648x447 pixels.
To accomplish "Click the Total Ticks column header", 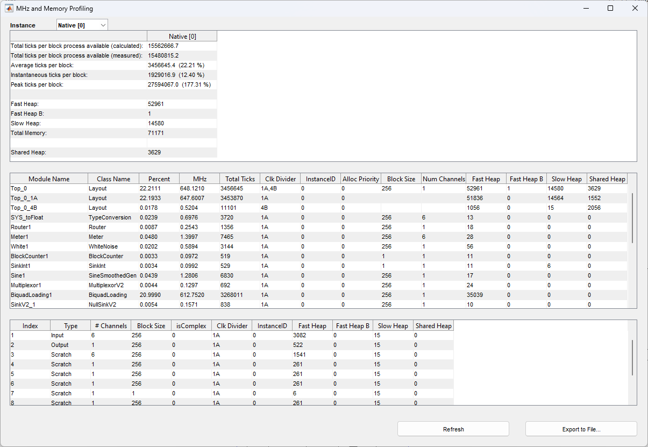I will tap(240, 179).
